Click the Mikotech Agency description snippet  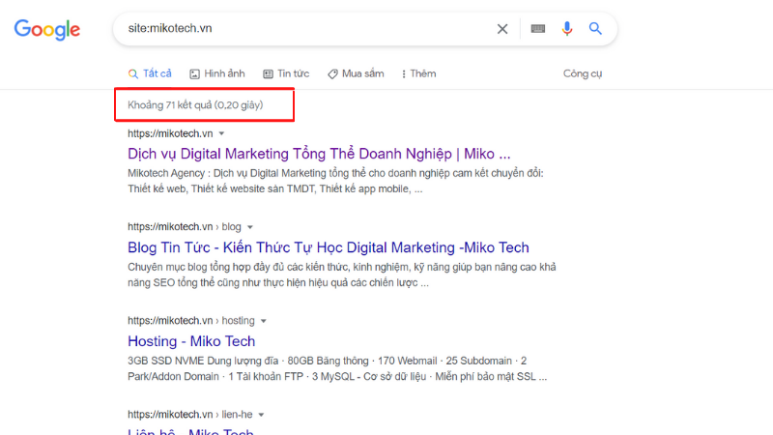pos(335,181)
